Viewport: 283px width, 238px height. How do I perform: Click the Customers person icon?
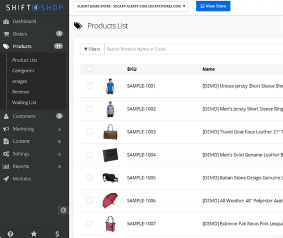(x=6, y=116)
